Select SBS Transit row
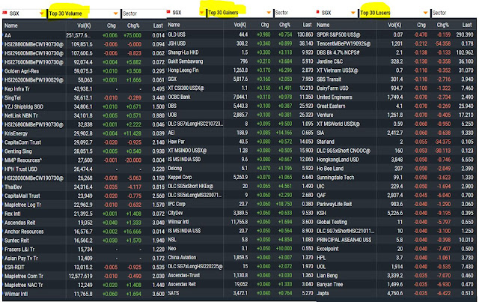 click(396, 79)
